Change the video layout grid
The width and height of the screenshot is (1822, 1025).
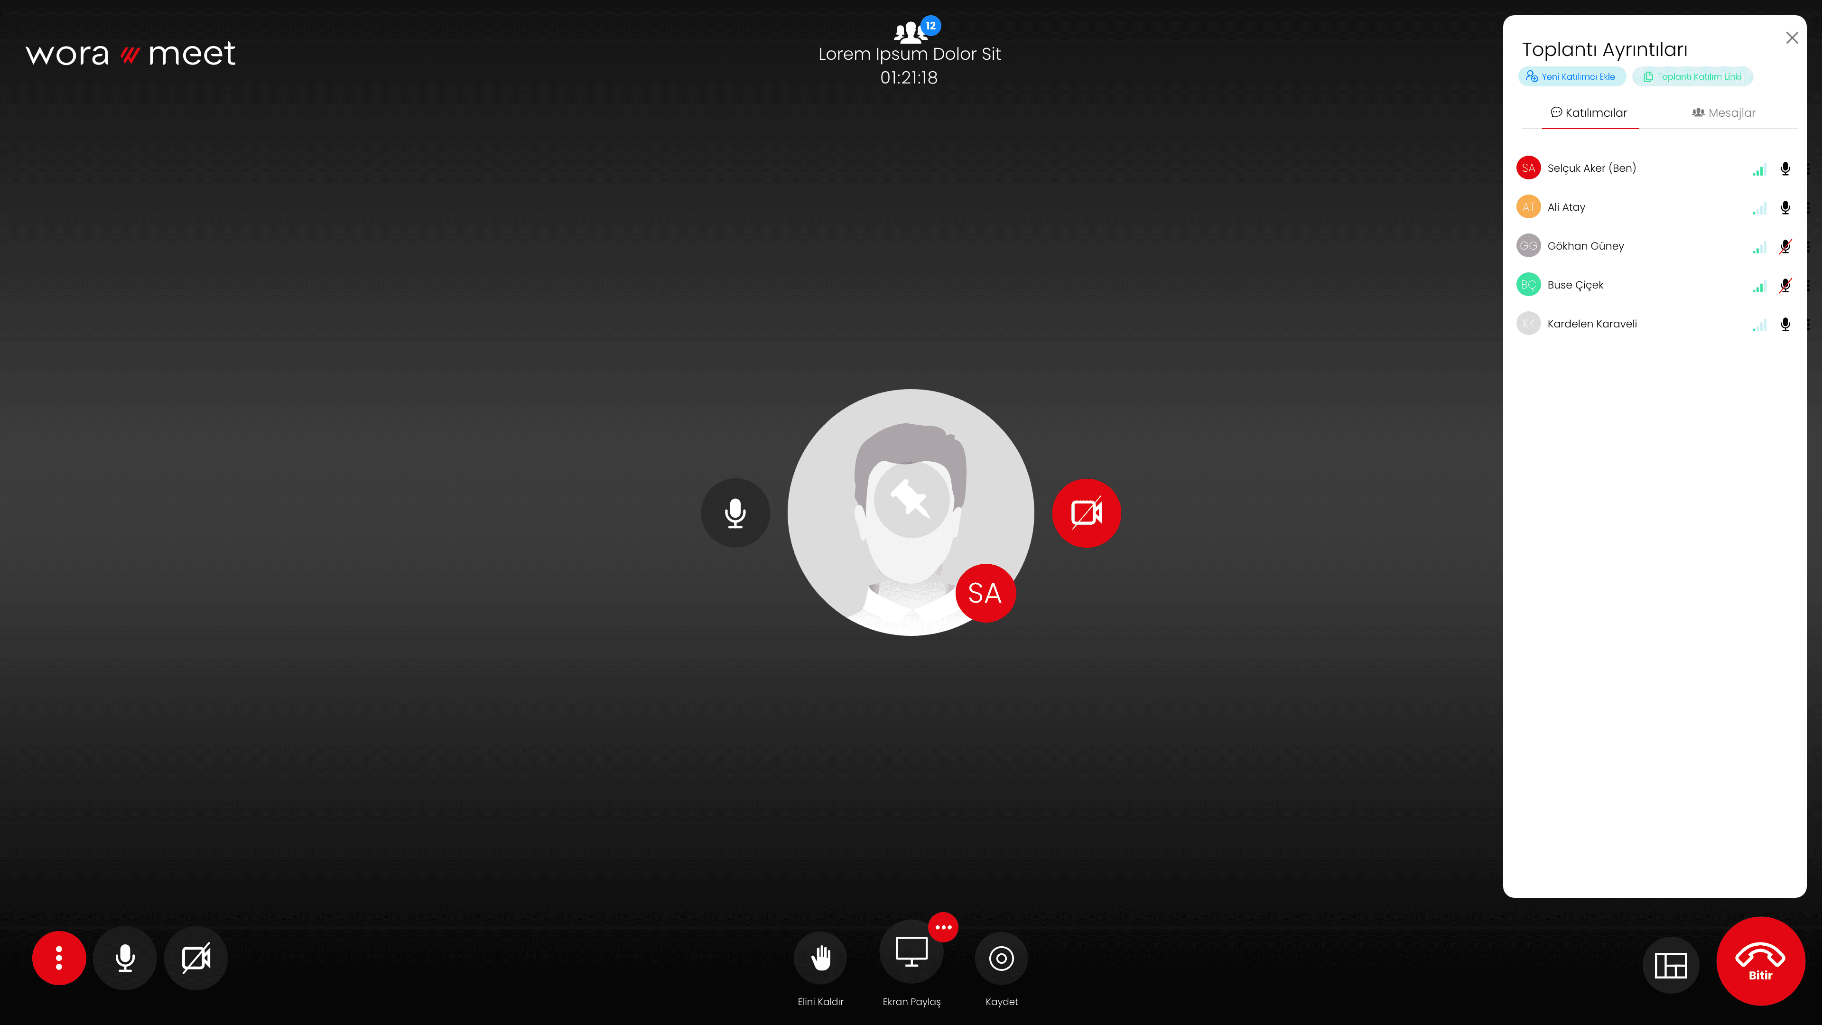tap(1671, 965)
